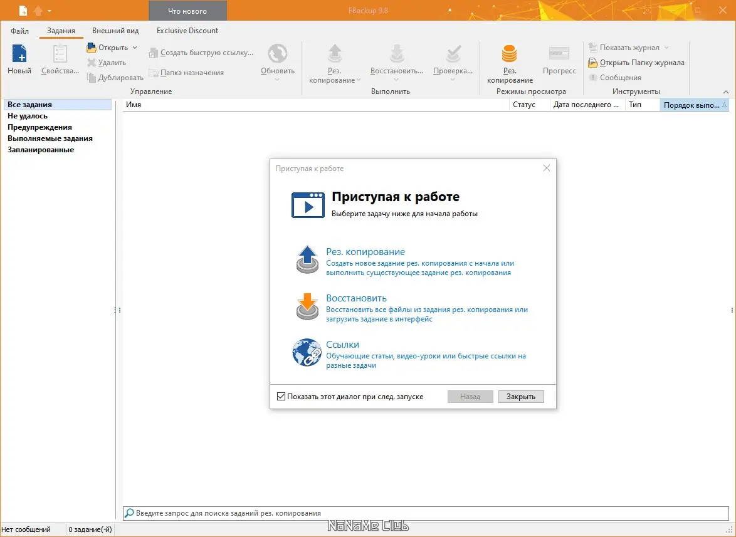Open the Exclusive Discount tab
The width and height of the screenshot is (736, 537).
[x=187, y=31]
